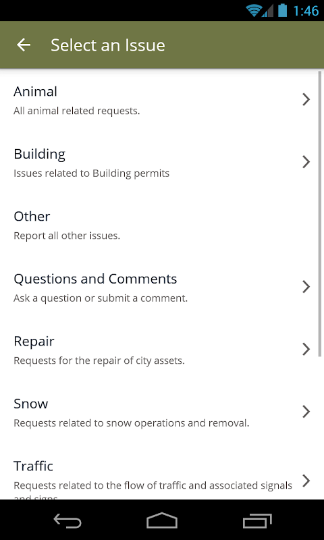324x540 pixels.
Task: Tap the Wi-Fi status icon
Action: (x=254, y=10)
